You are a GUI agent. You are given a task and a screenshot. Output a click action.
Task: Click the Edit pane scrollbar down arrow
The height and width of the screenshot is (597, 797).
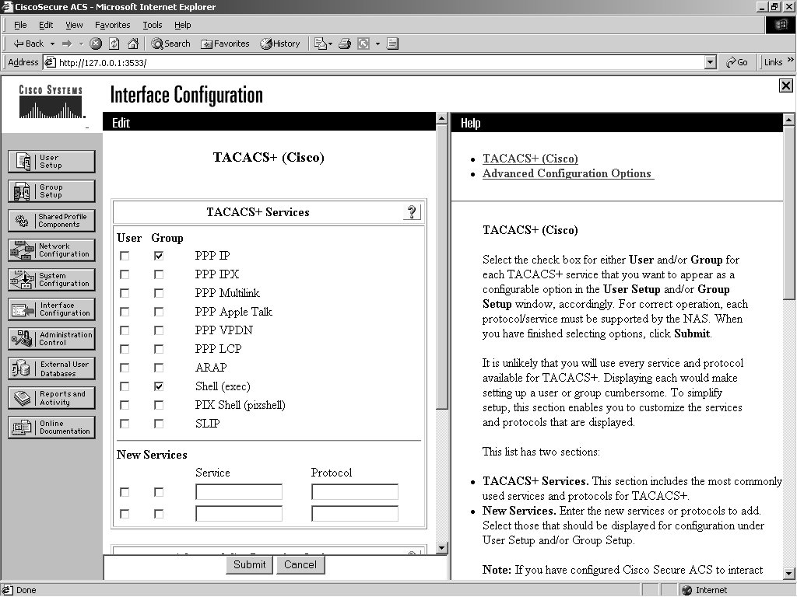(442, 548)
